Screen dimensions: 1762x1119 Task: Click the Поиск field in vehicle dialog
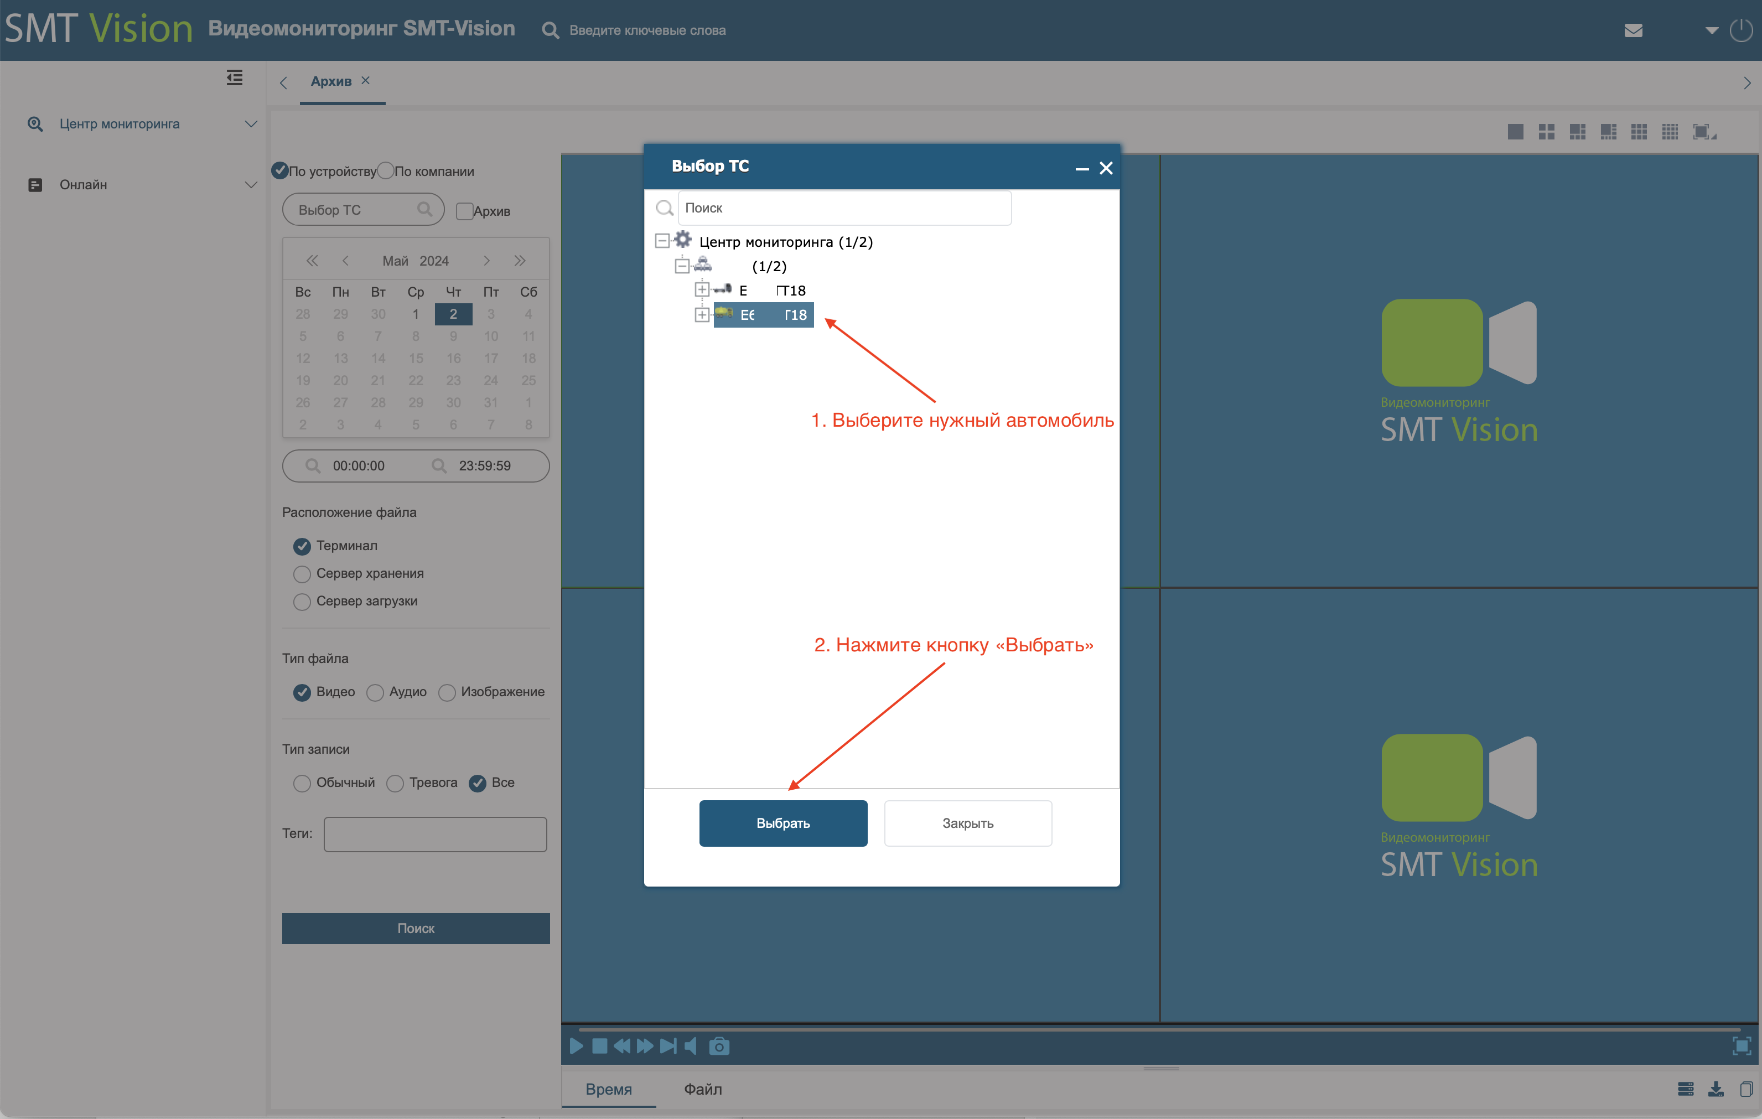844,208
